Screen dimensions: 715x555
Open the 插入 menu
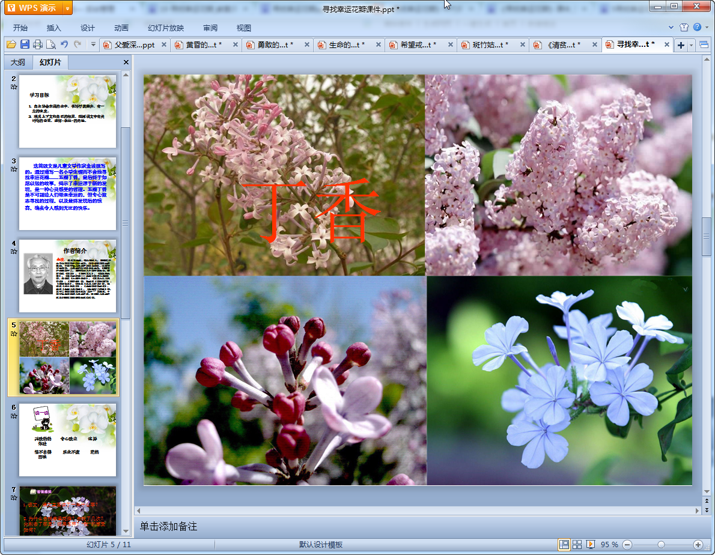tap(53, 28)
